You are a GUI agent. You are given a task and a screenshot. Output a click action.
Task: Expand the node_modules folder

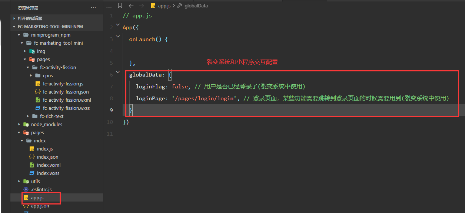pyautogui.click(x=46, y=124)
